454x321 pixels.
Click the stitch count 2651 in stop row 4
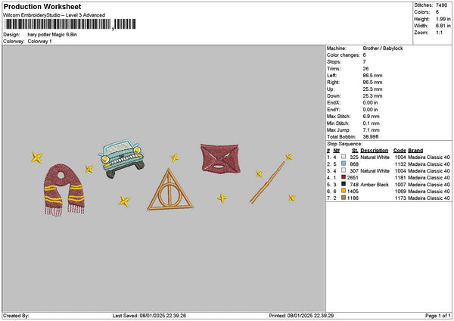pyautogui.click(x=353, y=178)
